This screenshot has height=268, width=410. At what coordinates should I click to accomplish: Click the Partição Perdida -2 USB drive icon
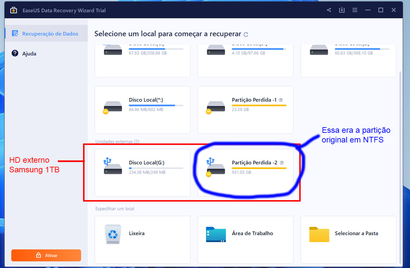click(x=215, y=167)
